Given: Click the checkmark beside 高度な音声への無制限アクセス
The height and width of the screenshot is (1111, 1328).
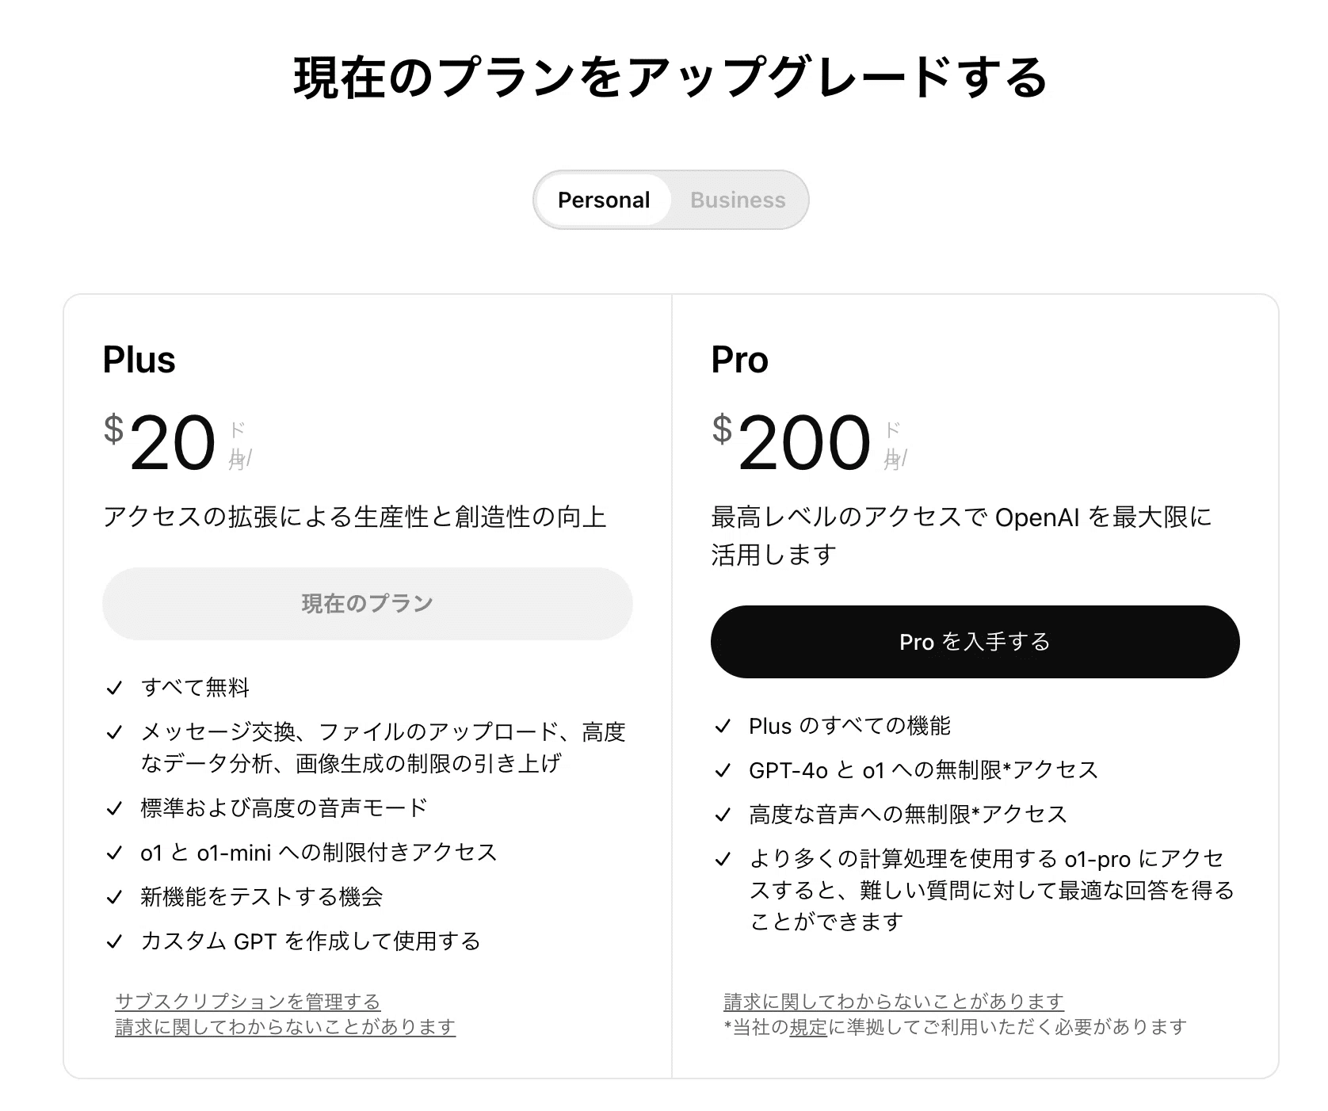Looking at the screenshot, I should (x=723, y=813).
